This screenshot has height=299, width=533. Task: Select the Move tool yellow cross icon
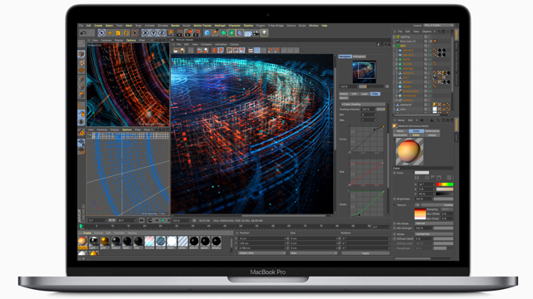coord(110,33)
